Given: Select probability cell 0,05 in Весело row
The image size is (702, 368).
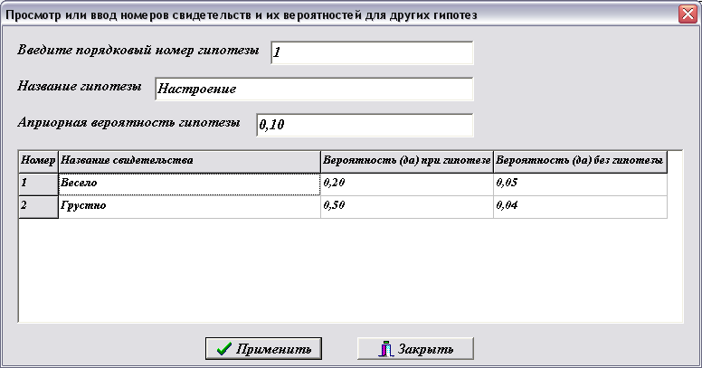Looking at the screenshot, I should pos(580,184).
